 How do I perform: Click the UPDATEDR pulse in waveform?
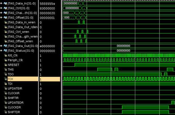tap(173, 103)
